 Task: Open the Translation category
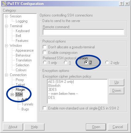(24, 60)
